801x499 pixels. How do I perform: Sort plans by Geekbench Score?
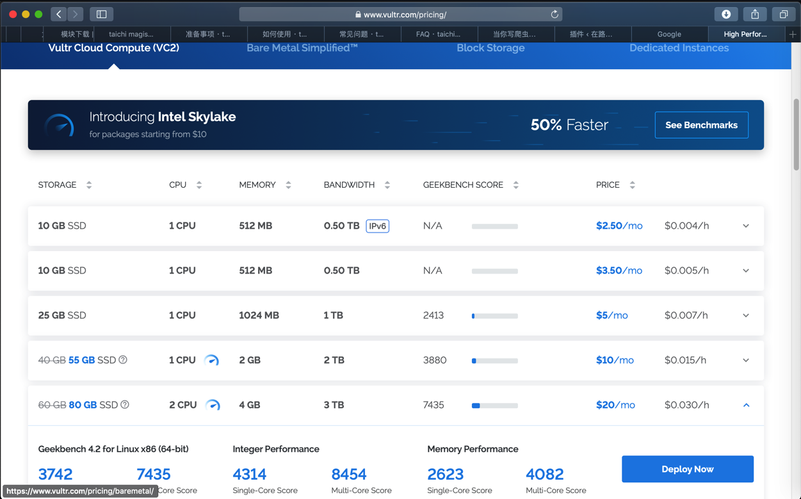point(515,185)
